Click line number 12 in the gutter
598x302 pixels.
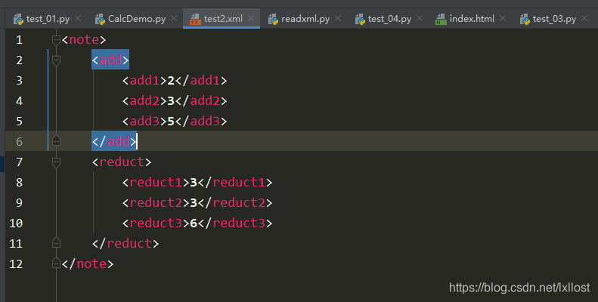pos(16,263)
